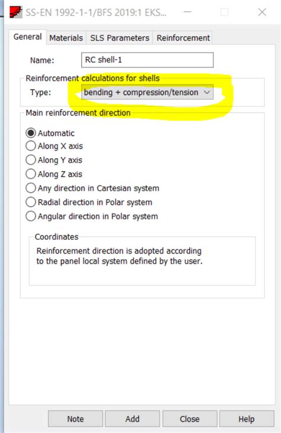The height and width of the screenshot is (433, 281).
Task: Expand dropdown arrow next to bending + compression/tension
Action: (x=207, y=92)
